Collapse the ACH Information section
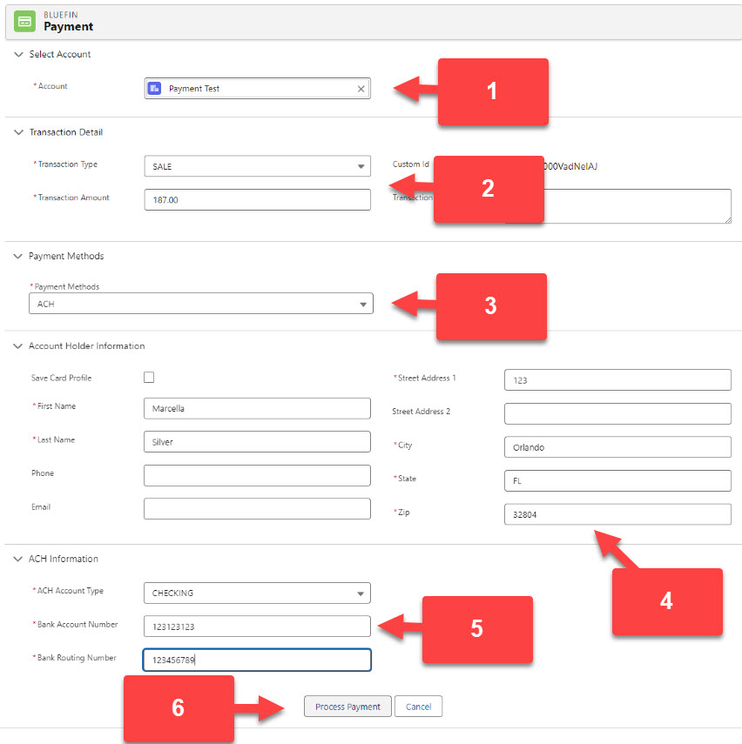742x744 pixels. [x=18, y=559]
